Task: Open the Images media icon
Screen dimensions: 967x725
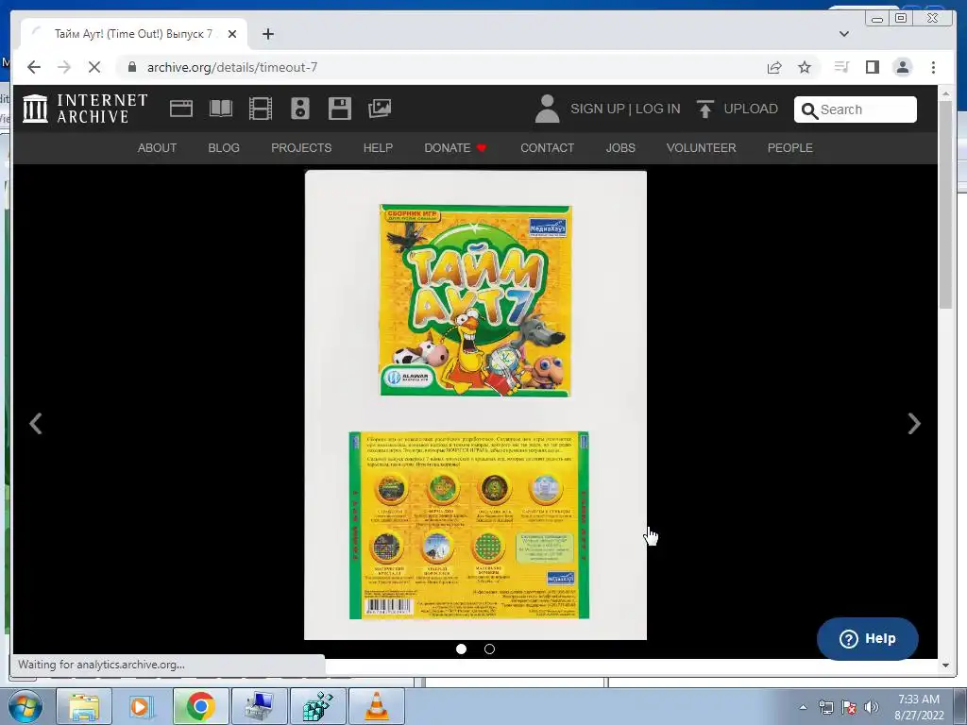Action: pos(380,110)
